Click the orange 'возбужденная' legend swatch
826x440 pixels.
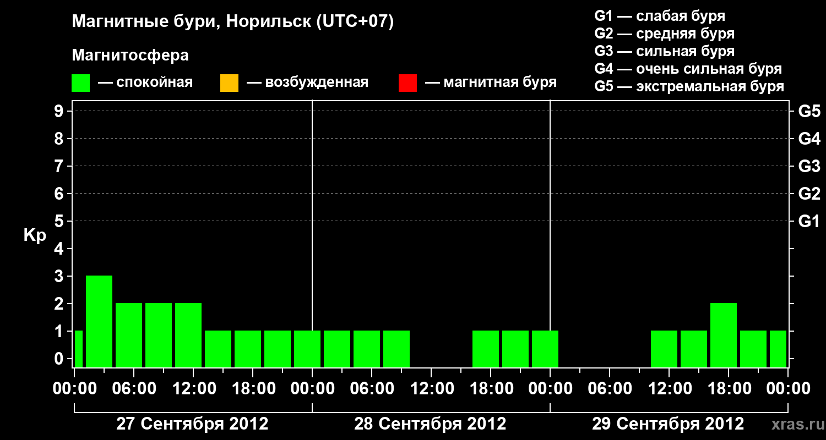[229, 83]
